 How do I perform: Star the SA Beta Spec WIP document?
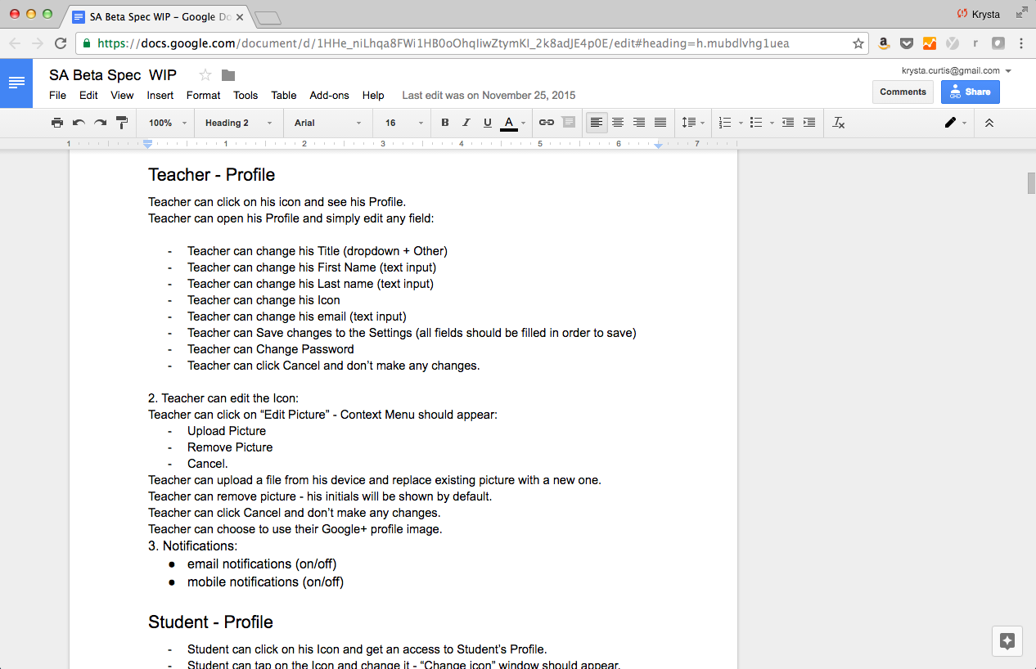tap(205, 75)
